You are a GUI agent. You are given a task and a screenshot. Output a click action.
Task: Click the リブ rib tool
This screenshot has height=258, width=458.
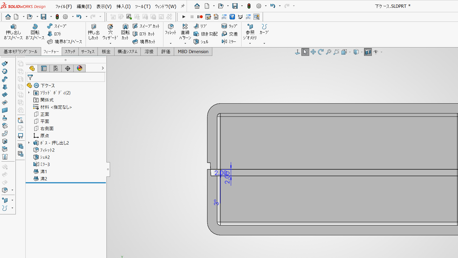tap(200, 26)
